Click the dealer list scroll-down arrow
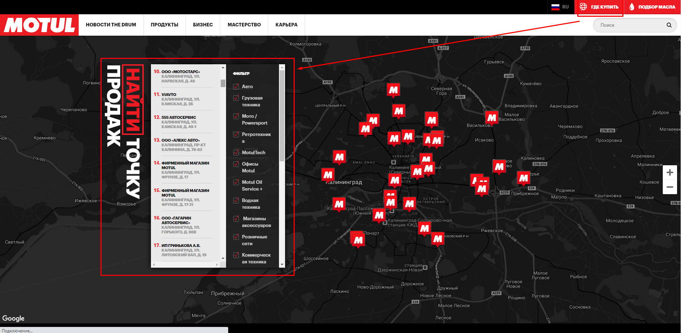This screenshot has width=681, height=333. pyautogui.click(x=223, y=258)
